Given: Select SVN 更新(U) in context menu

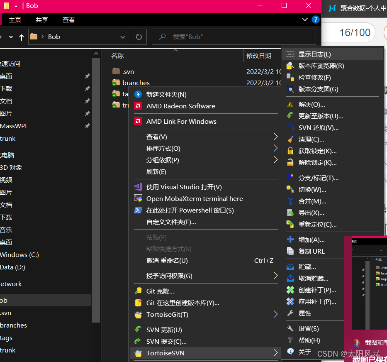Looking at the screenshot, I should click(206, 330).
